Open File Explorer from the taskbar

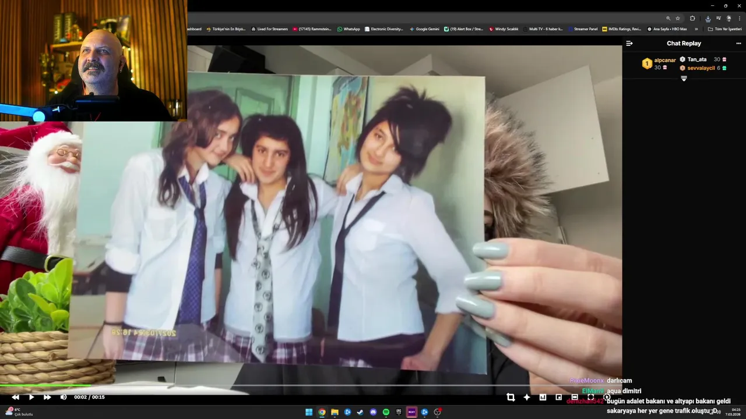pos(335,412)
